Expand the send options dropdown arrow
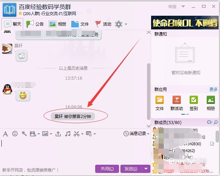Viewport: 220px width, 176px height. [146, 169]
